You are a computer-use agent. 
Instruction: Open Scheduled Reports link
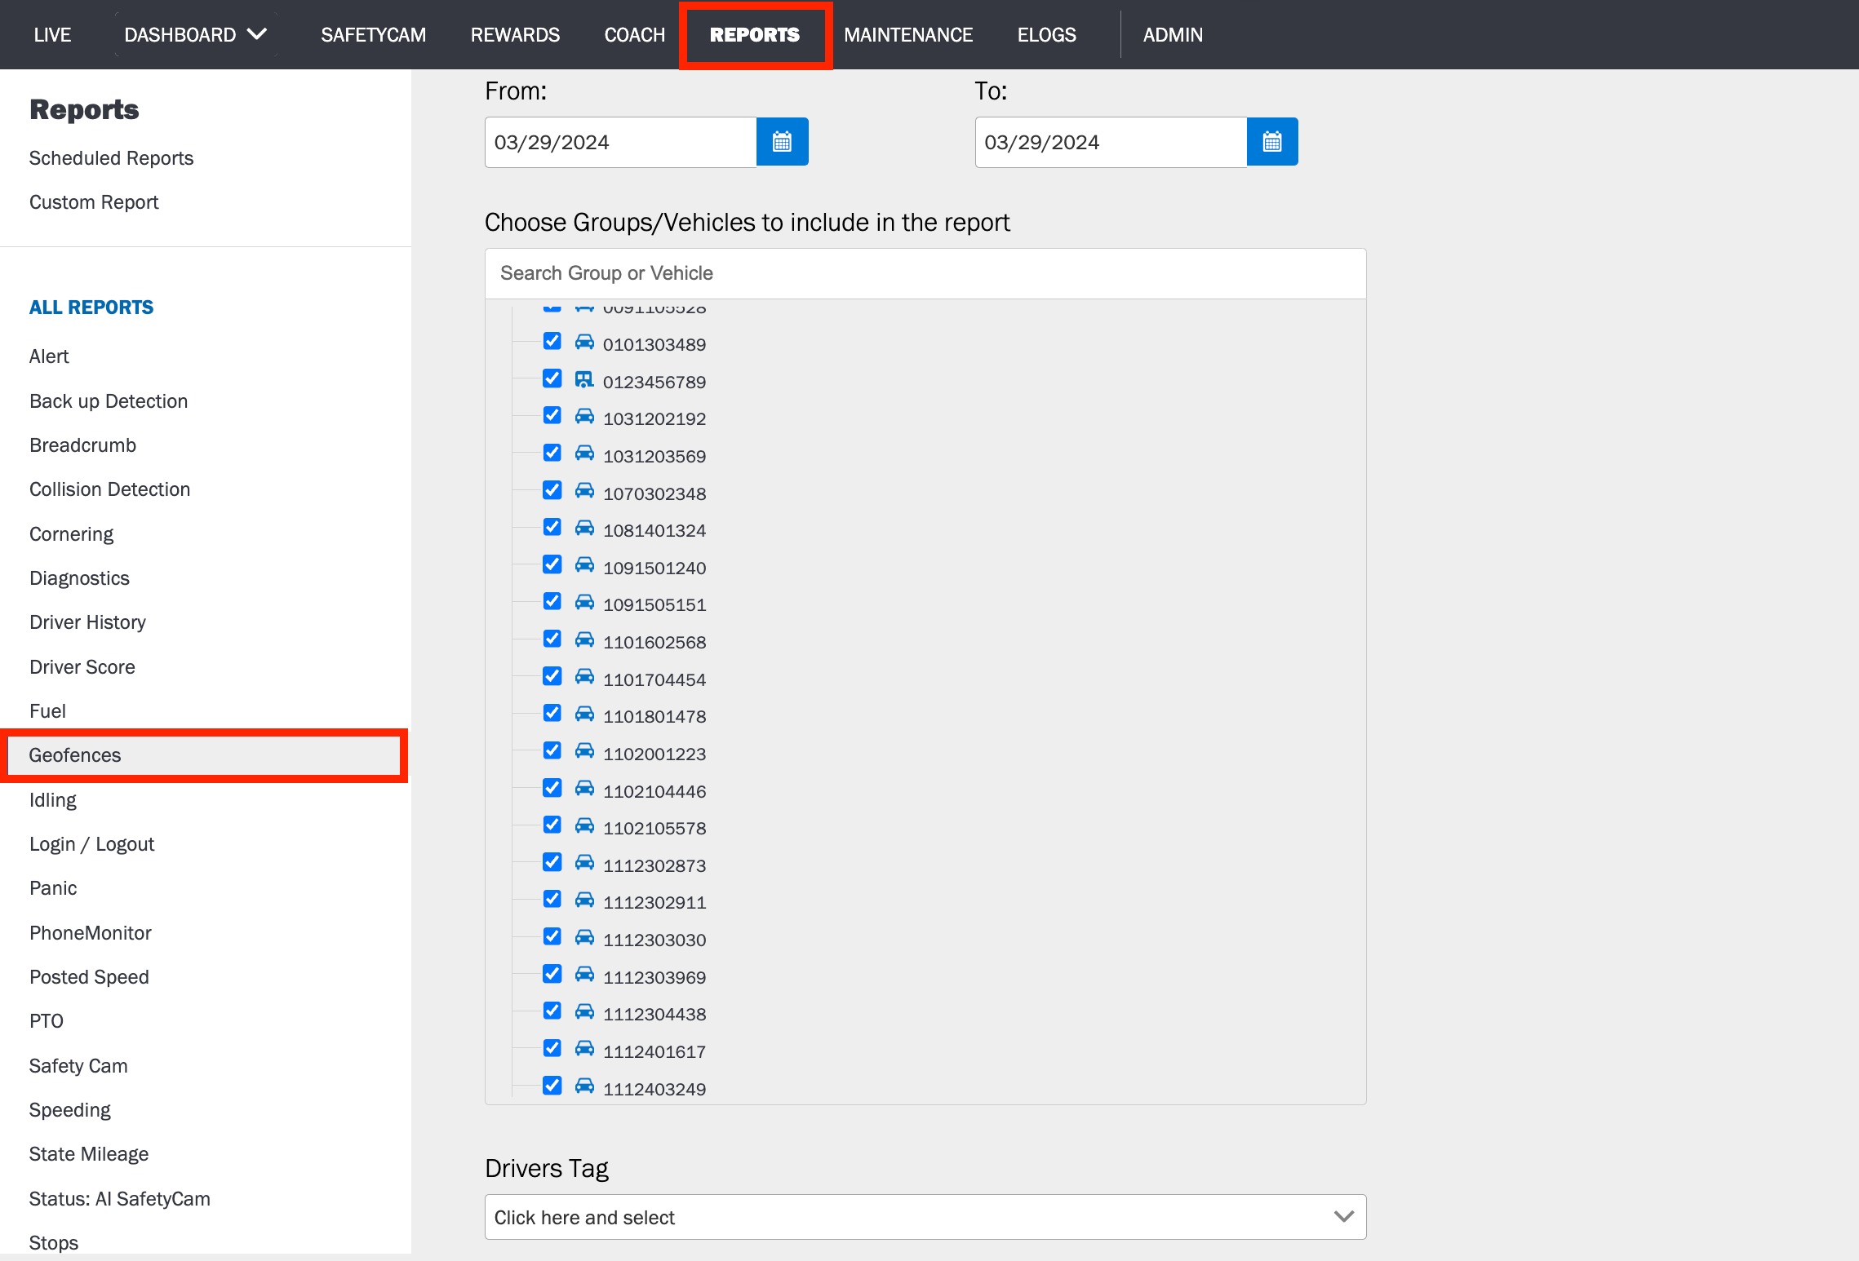click(x=111, y=158)
